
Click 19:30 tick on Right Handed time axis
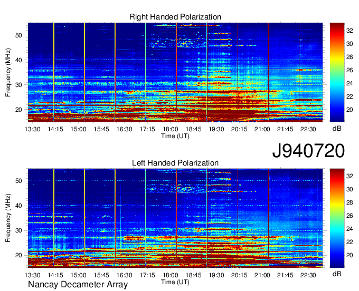point(216,129)
